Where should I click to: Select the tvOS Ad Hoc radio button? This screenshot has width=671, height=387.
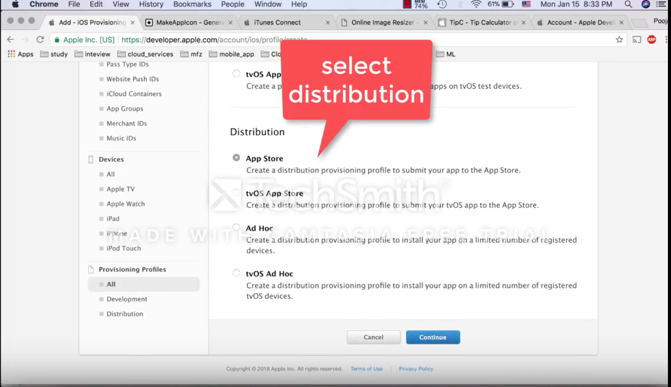click(x=236, y=273)
